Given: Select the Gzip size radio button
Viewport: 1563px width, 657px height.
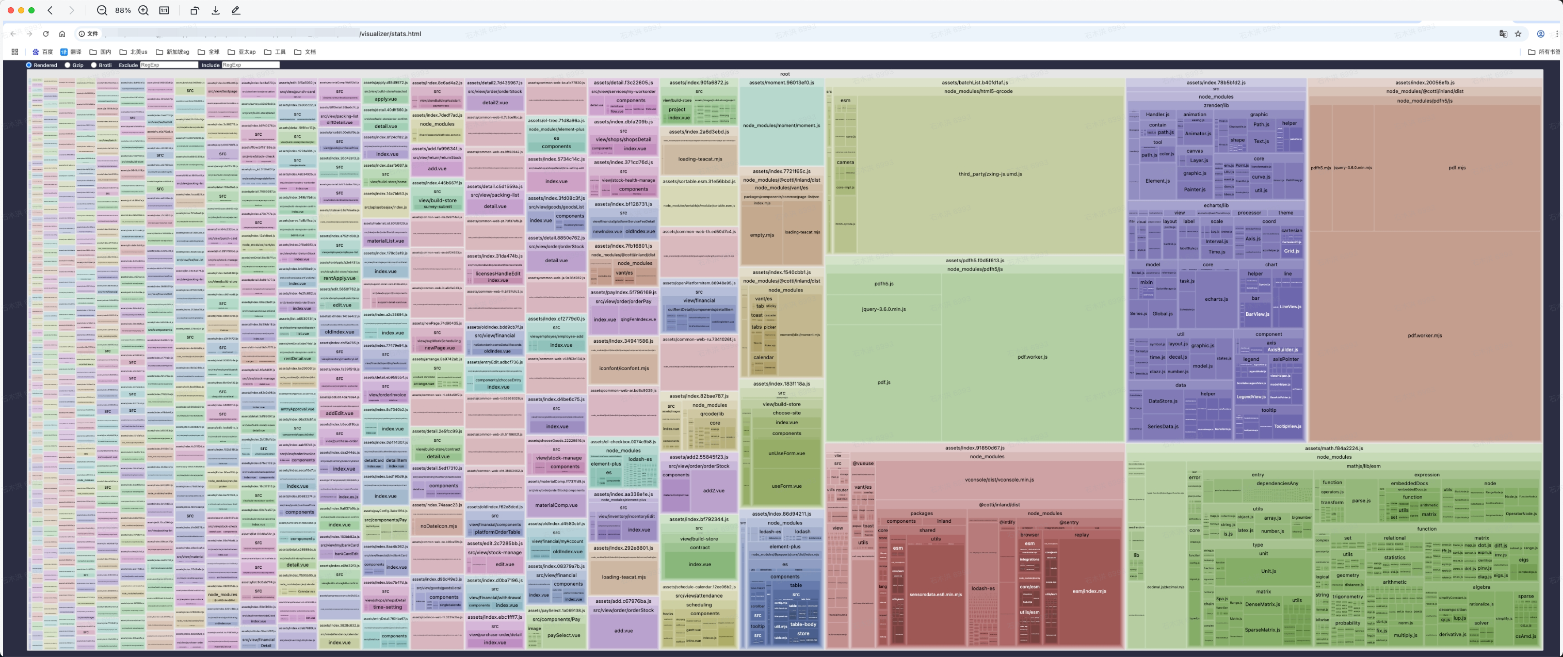Looking at the screenshot, I should (68, 65).
